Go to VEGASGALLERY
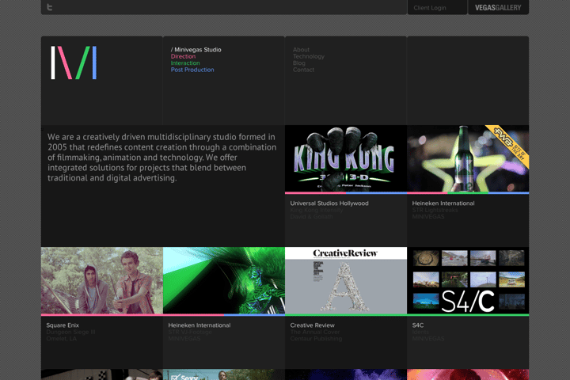The image size is (570, 380). tap(498, 8)
